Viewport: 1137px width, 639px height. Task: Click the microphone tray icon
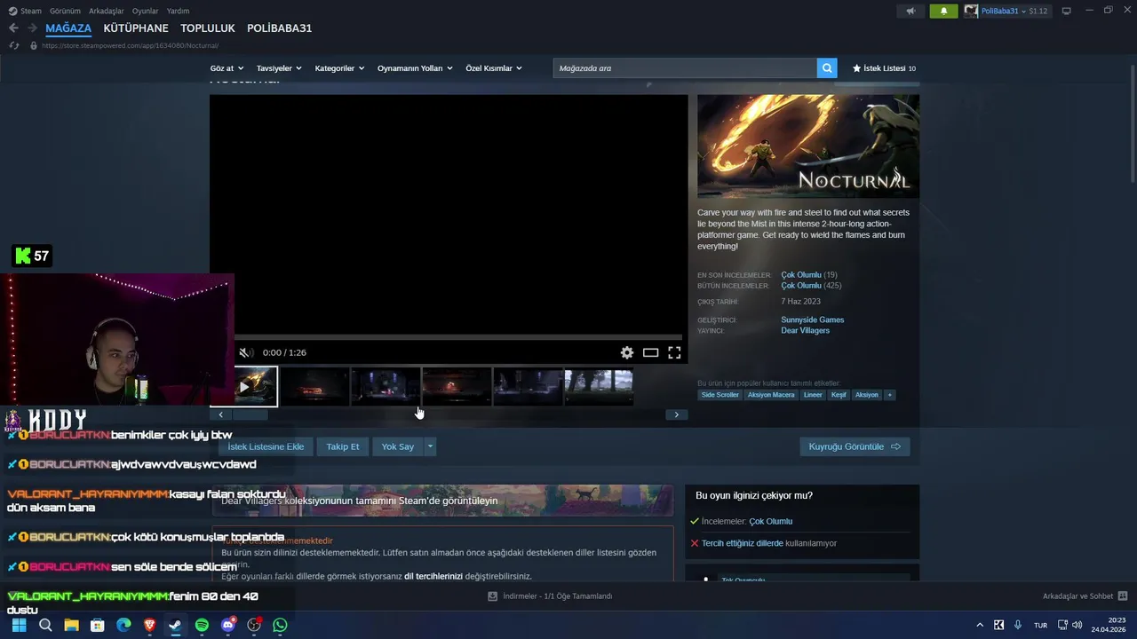[x=1018, y=625]
